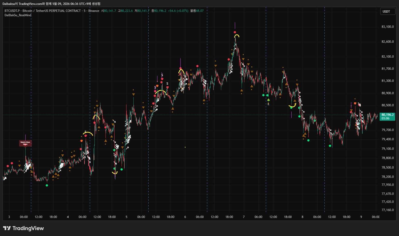
Task: Click the 77,420.0 price axis label
Action: (x=388, y=202)
